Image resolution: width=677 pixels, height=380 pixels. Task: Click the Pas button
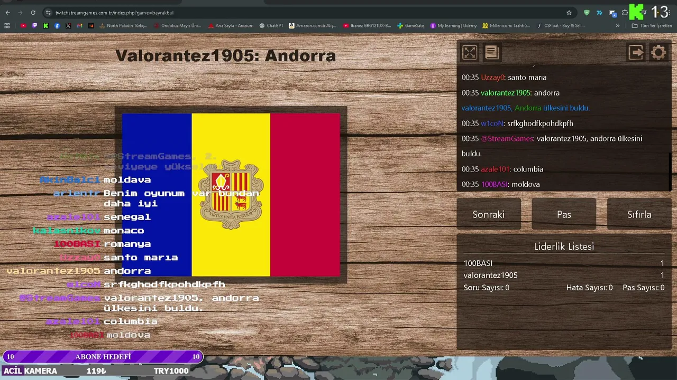(x=564, y=214)
